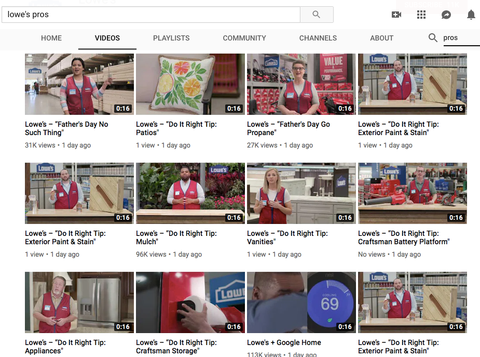The image size is (480, 357).
Task: Open the Craftsman Battery Platform thumbnail
Action: 413,193
